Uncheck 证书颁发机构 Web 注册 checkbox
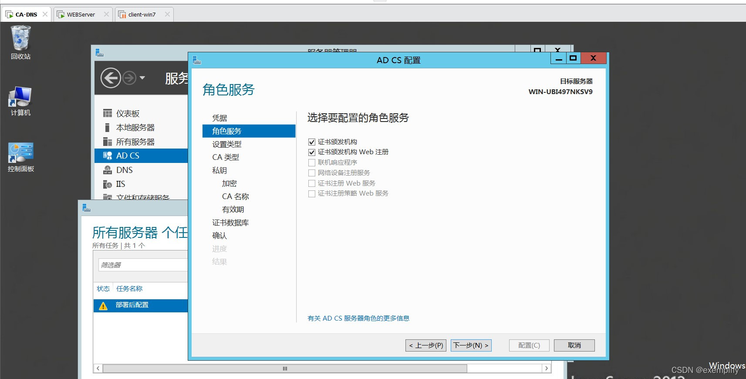 [x=311, y=152]
